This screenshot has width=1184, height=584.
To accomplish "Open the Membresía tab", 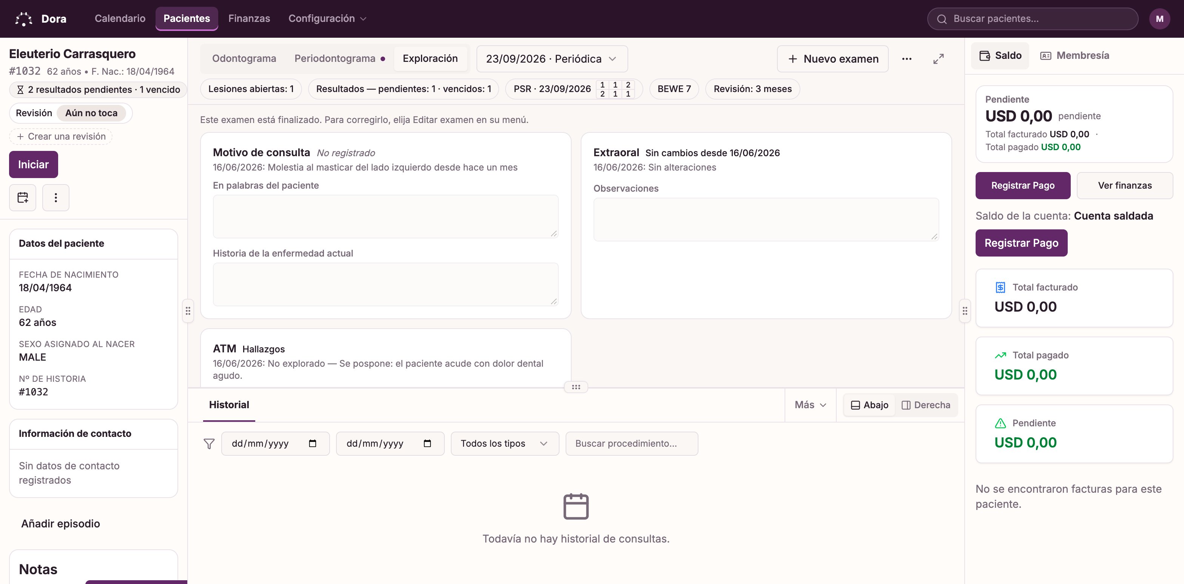I will click(1074, 55).
